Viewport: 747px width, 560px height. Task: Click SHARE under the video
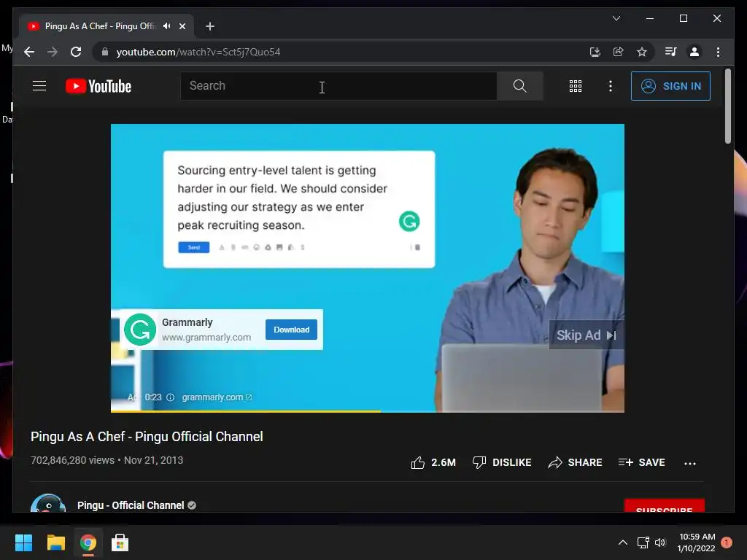pyautogui.click(x=575, y=462)
